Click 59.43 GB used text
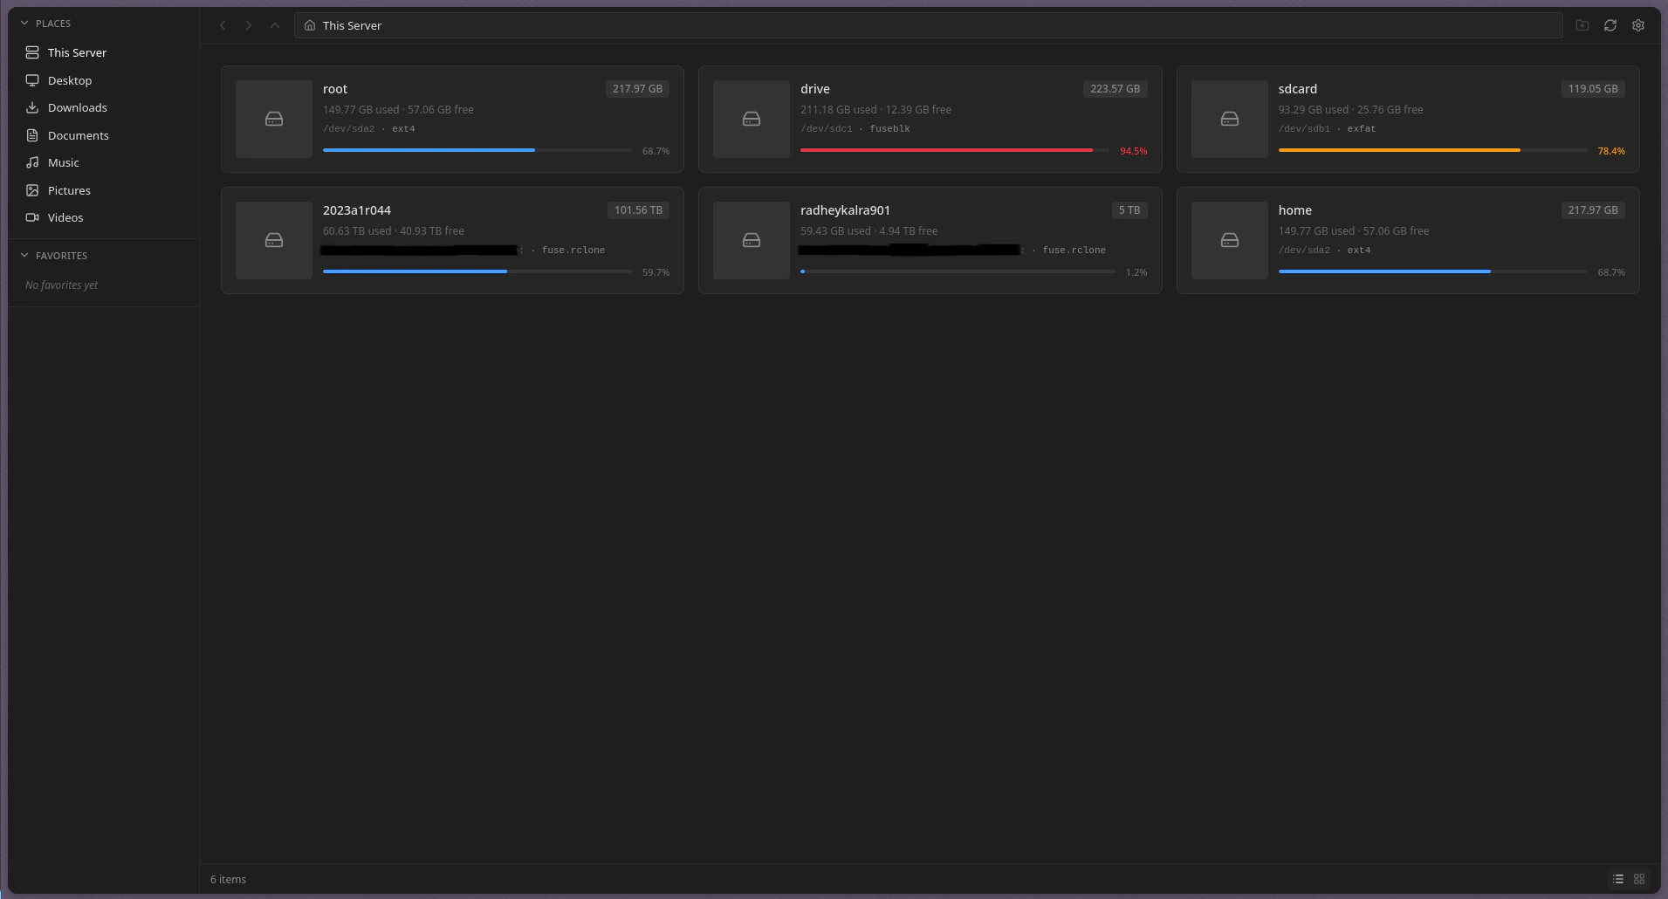1668x899 pixels. pyautogui.click(x=835, y=231)
